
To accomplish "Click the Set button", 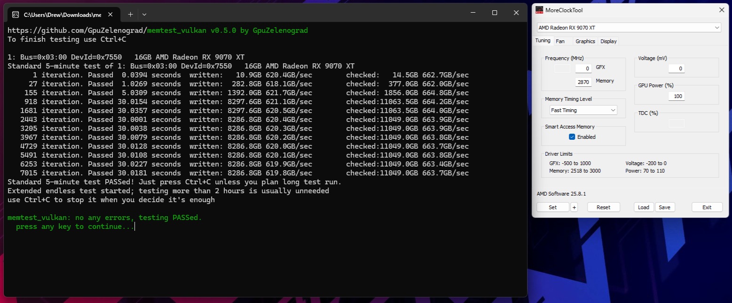I will click(x=553, y=207).
